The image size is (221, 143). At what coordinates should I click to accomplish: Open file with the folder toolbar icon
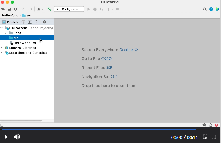(3, 9)
